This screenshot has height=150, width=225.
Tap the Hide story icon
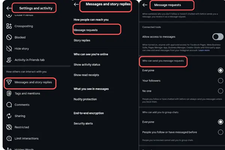coord(9,49)
